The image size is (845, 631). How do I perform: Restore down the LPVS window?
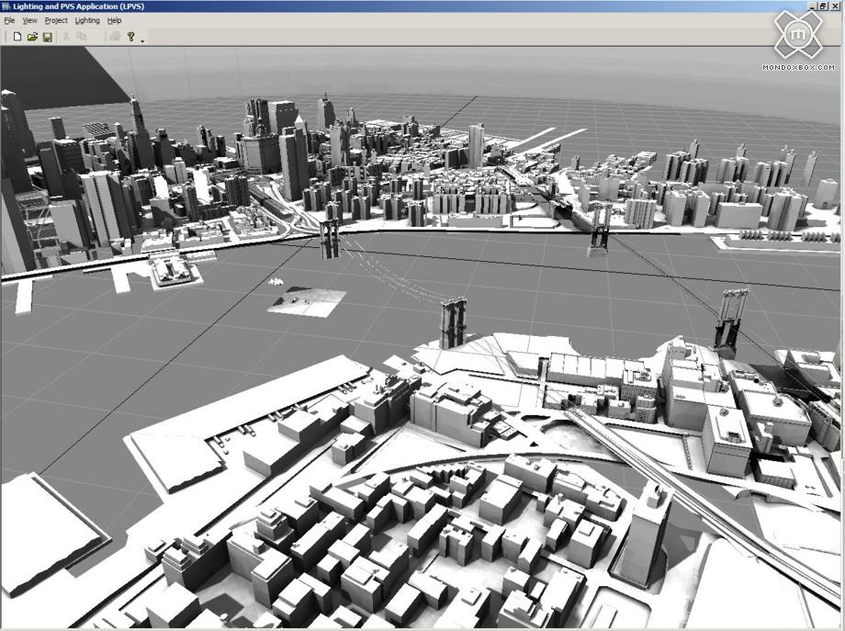824,6
